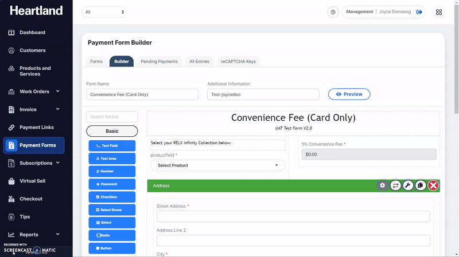
Task: Open the wrench edit tool on Address
Action: [x=408, y=185]
